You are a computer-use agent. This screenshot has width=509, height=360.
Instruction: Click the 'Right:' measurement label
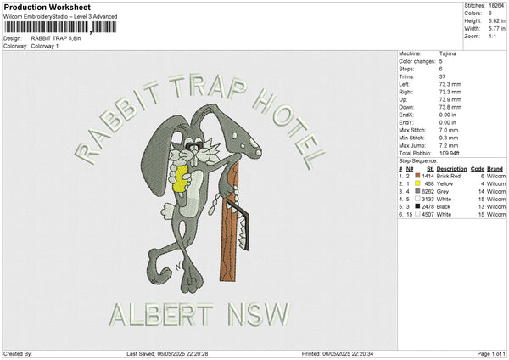[406, 92]
